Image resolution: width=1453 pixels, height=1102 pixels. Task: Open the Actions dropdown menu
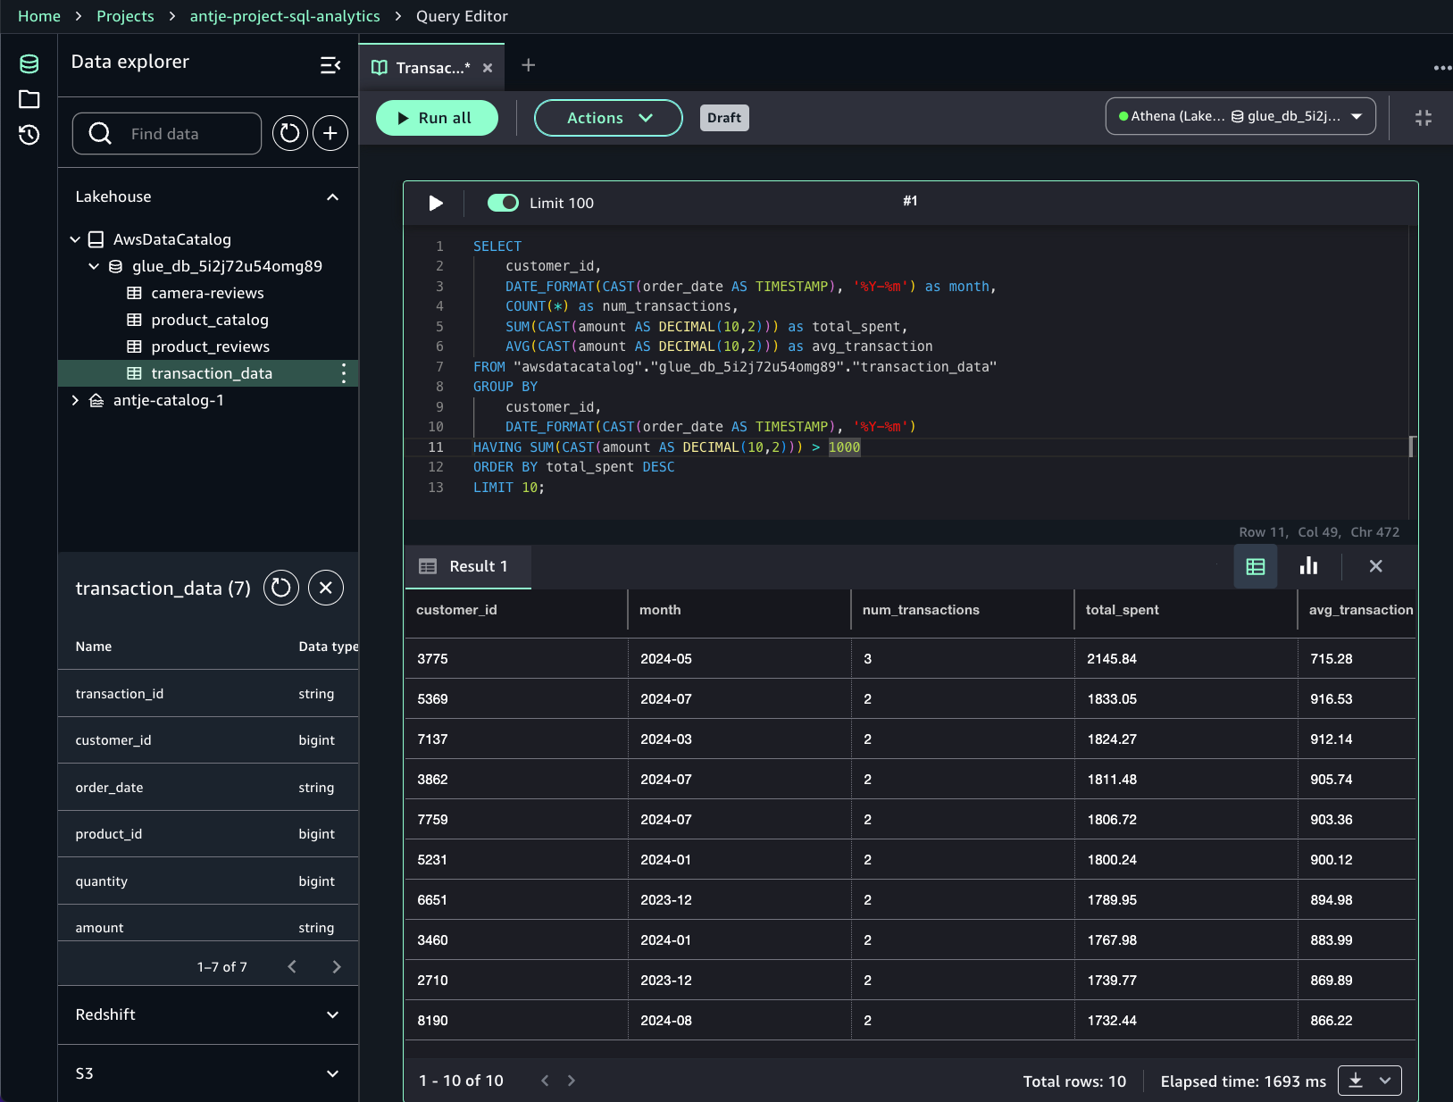point(608,118)
